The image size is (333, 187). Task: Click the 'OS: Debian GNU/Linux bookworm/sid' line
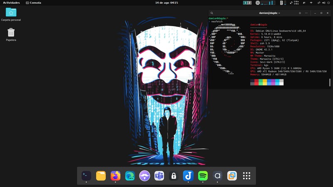[278, 31]
